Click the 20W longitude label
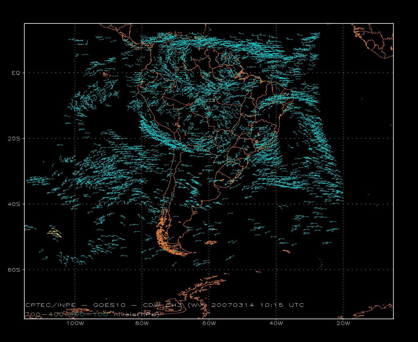 pyautogui.click(x=343, y=323)
